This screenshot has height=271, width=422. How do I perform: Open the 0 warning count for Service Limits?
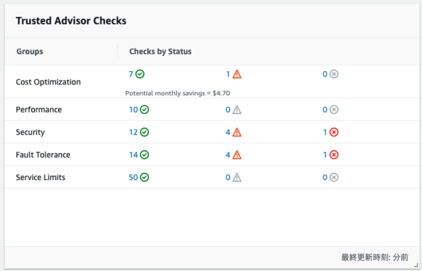pos(228,177)
